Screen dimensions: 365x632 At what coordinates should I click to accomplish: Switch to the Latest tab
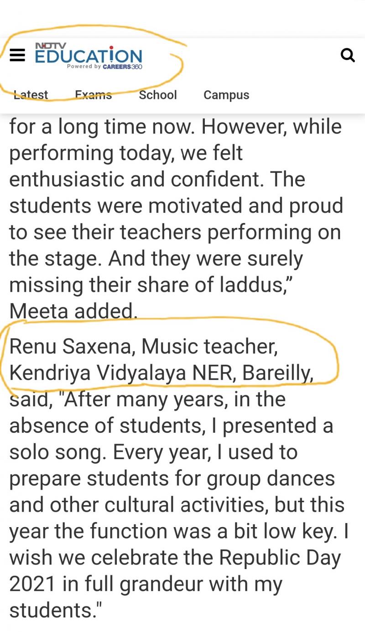click(x=31, y=95)
